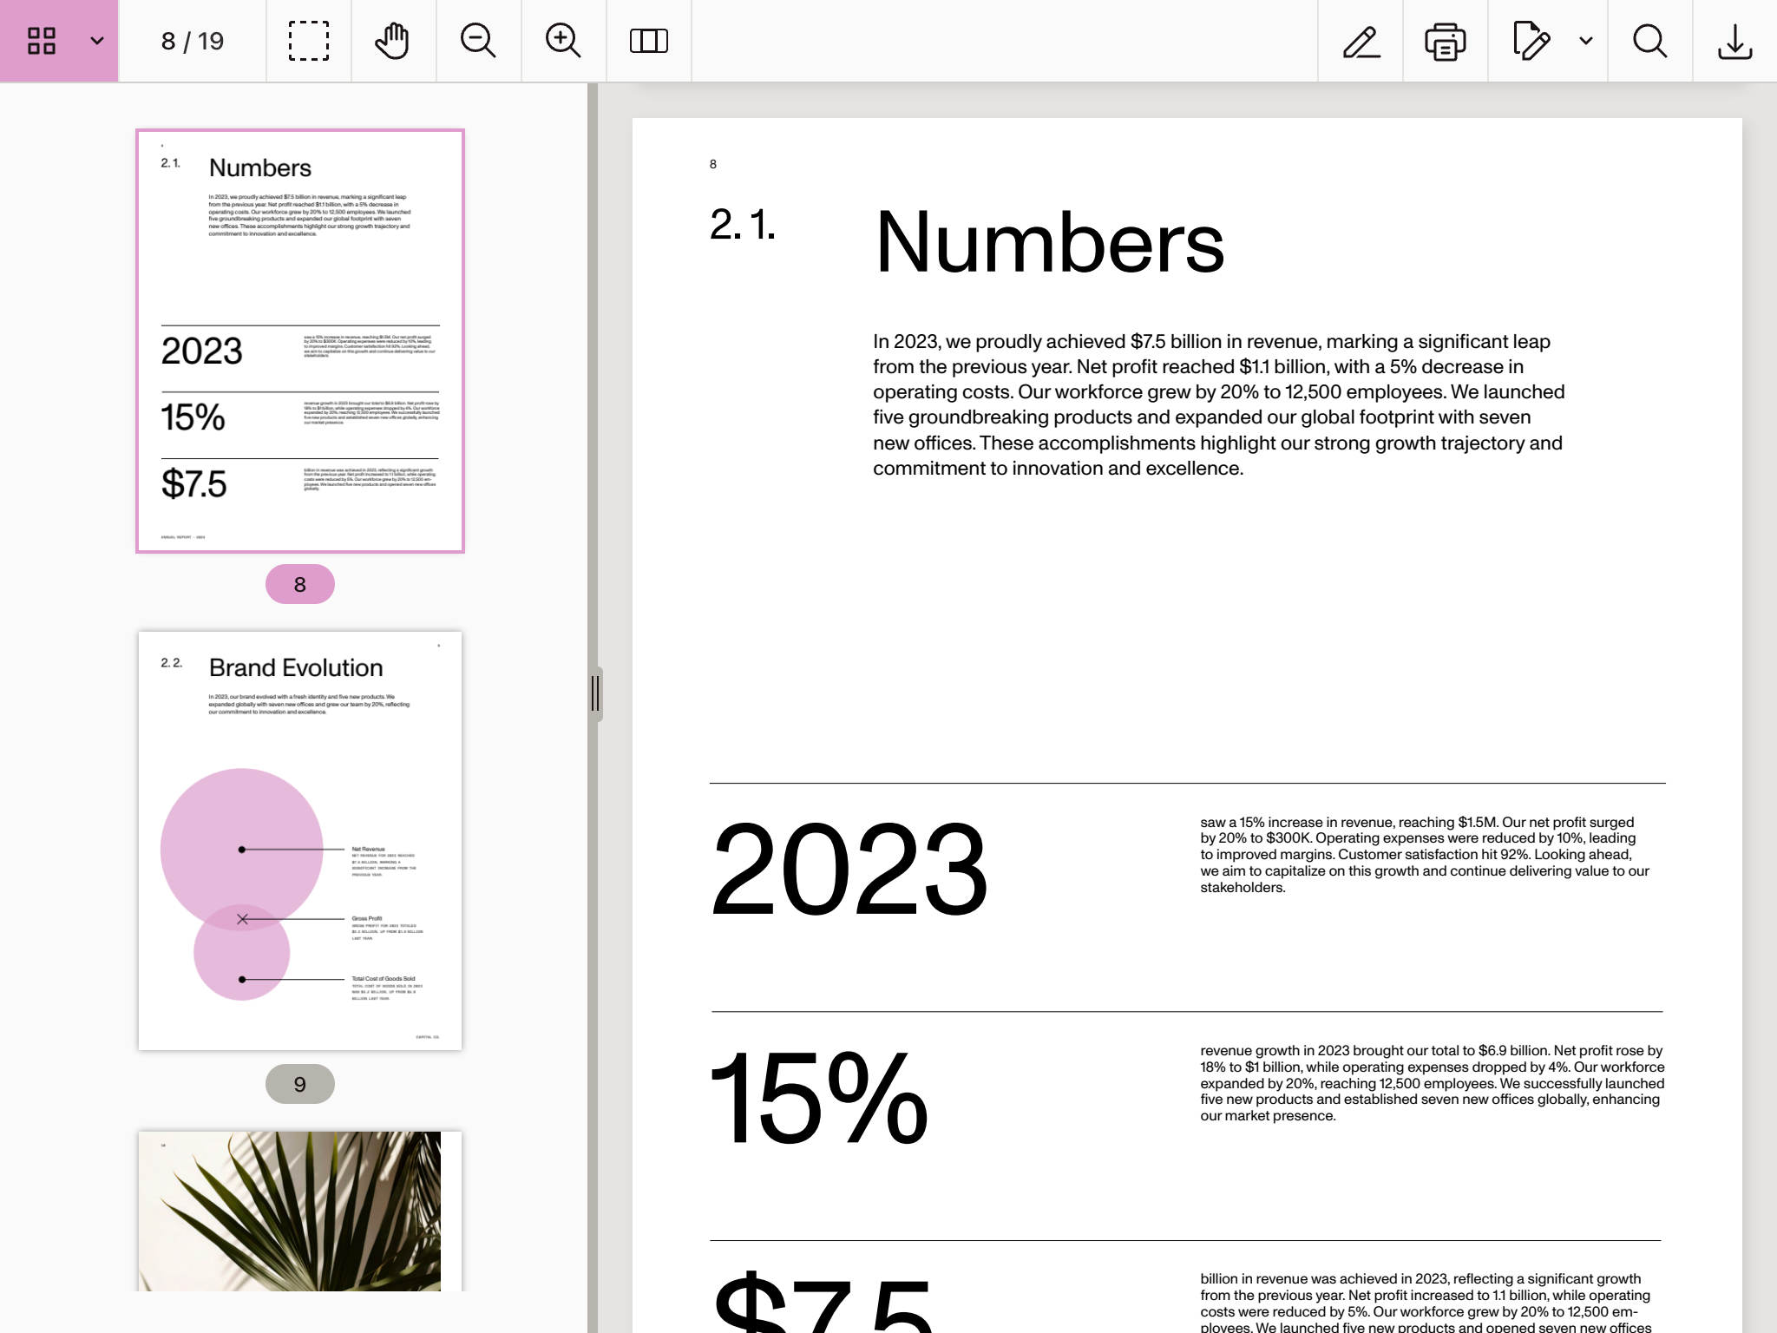1777x1333 pixels.
Task: Click the page 9 number label
Action: [x=300, y=1084]
